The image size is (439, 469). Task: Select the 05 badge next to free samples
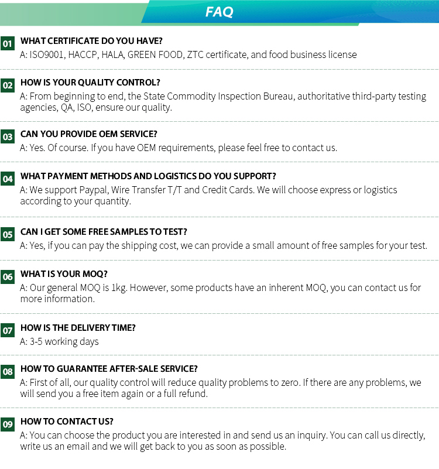click(8, 235)
